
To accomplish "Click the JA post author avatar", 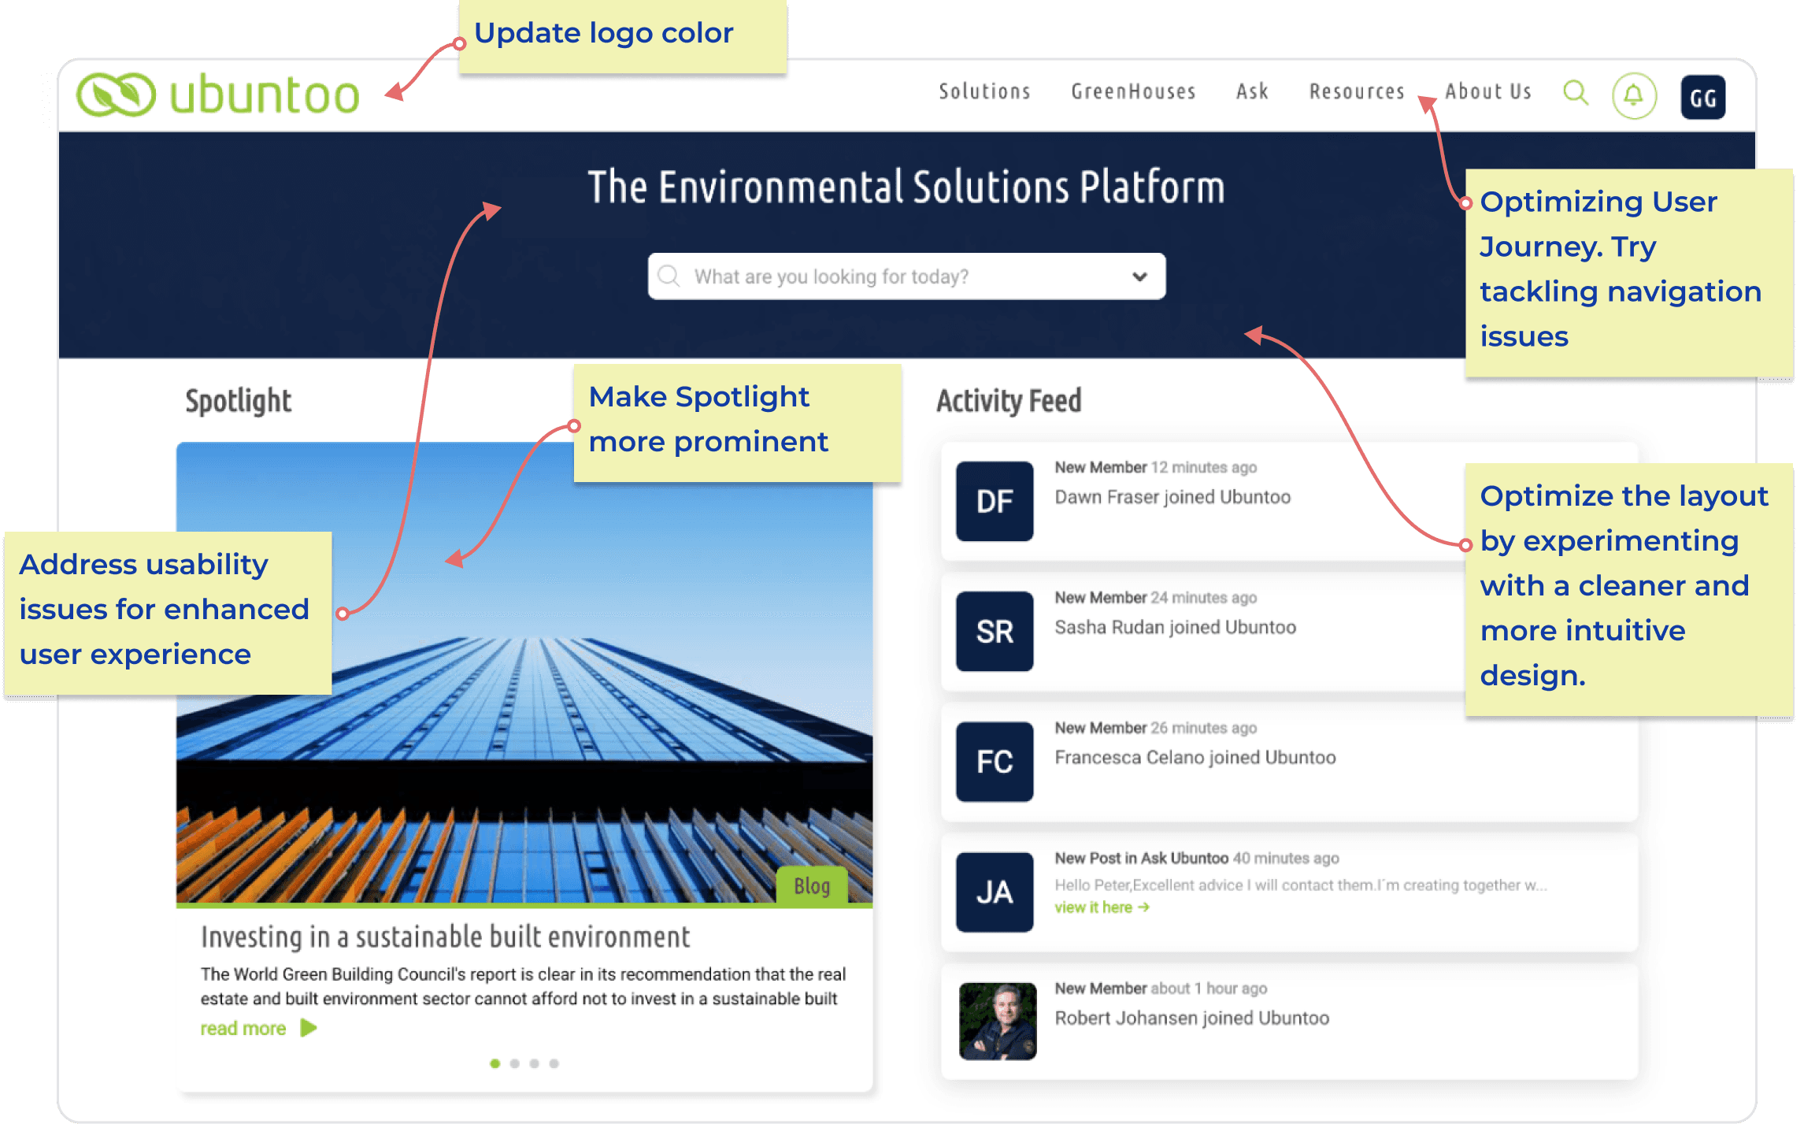I will 995,892.
